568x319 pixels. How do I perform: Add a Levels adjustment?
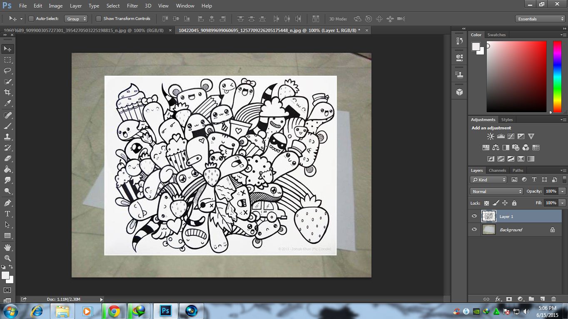(x=501, y=136)
